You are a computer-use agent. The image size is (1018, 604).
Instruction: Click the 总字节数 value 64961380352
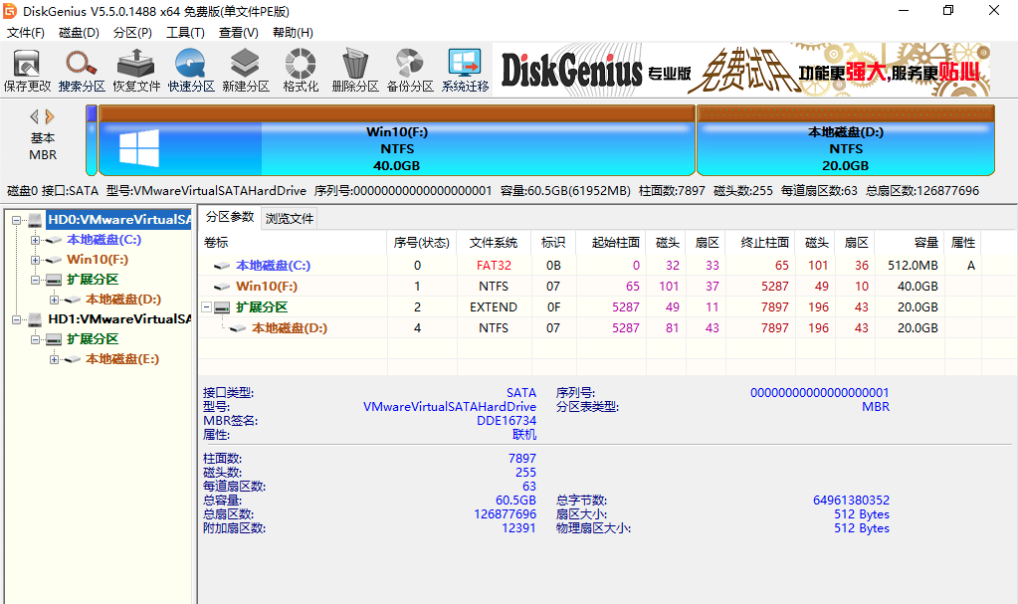coord(851,501)
